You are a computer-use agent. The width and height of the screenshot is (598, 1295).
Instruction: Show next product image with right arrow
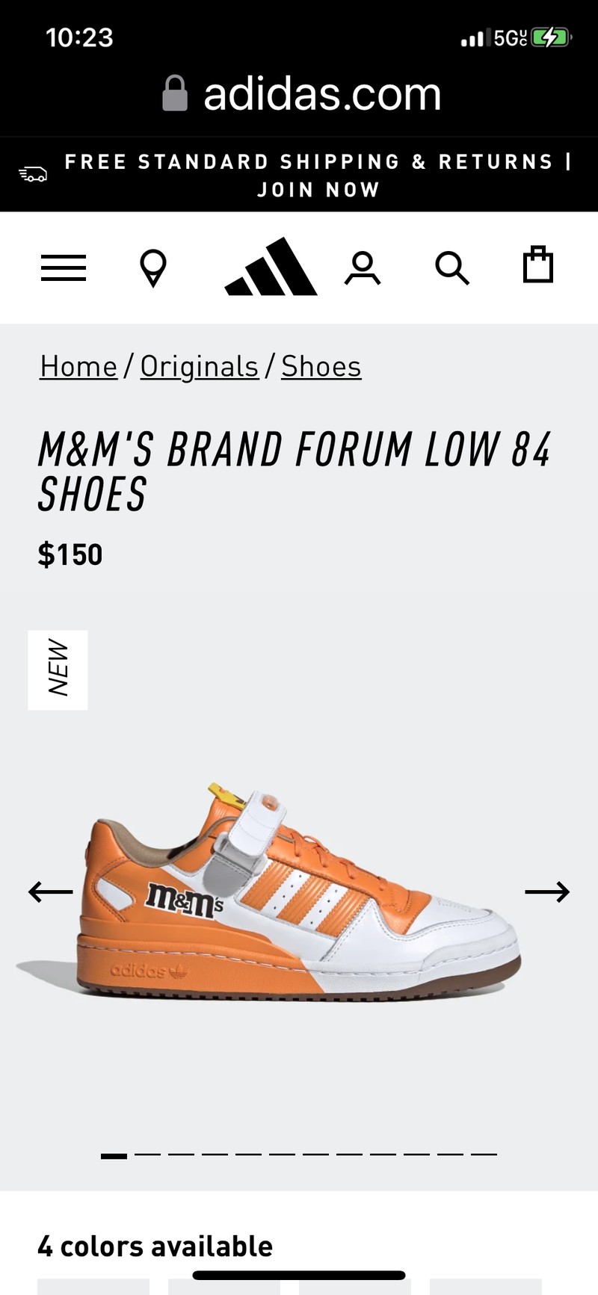[x=547, y=891]
